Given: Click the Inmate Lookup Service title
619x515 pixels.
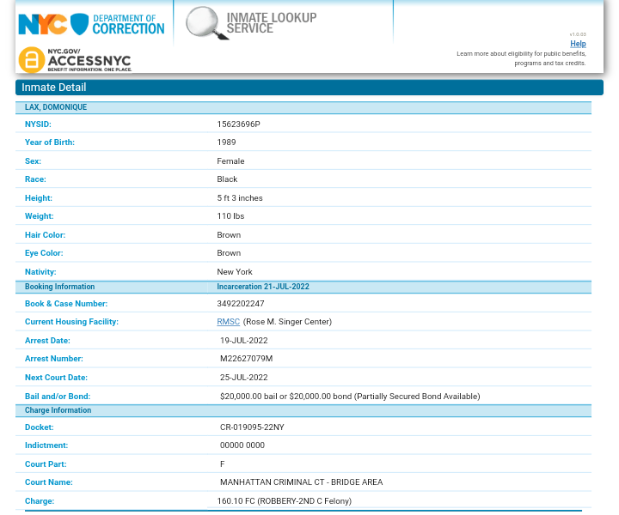Looking at the screenshot, I should point(271,23).
